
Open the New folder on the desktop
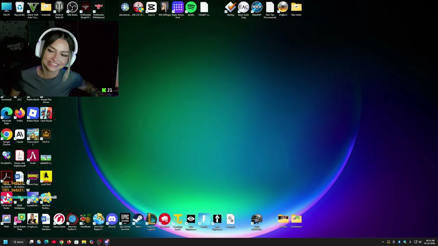point(296,9)
